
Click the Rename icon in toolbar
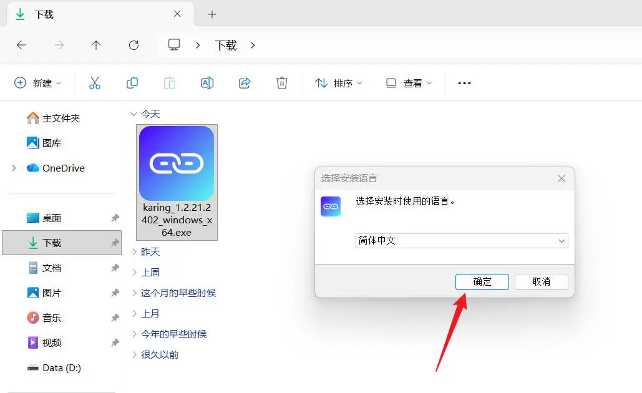pyautogui.click(x=207, y=83)
